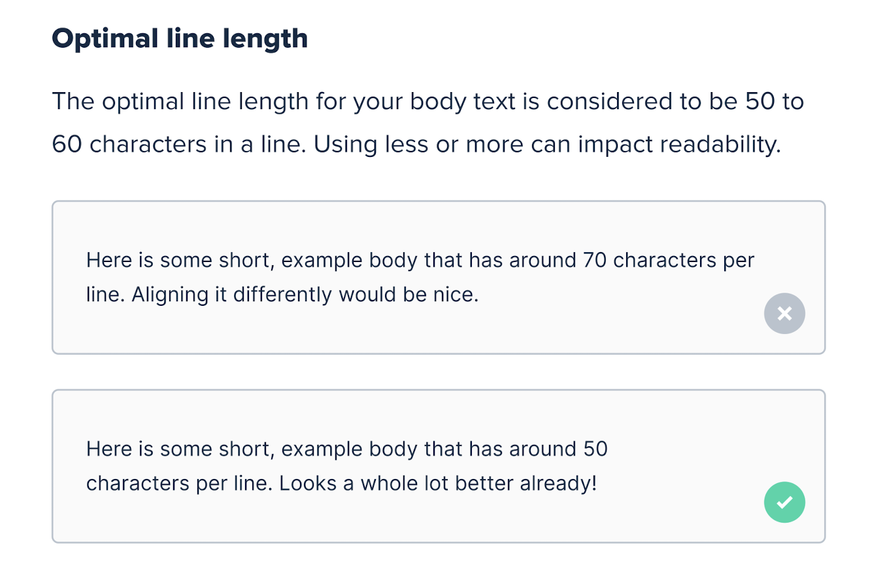This screenshot has height=575, width=885.
Task: Click the line ending 'around 70 characters per'
Action: pos(420,261)
